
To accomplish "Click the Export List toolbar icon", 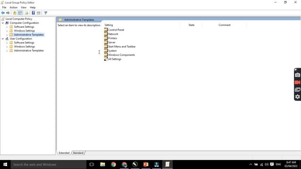I will pyautogui.click(x=26, y=13).
